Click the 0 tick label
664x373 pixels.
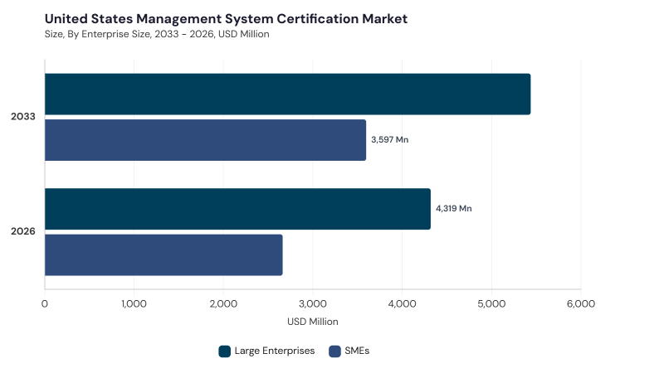click(45, 303)
